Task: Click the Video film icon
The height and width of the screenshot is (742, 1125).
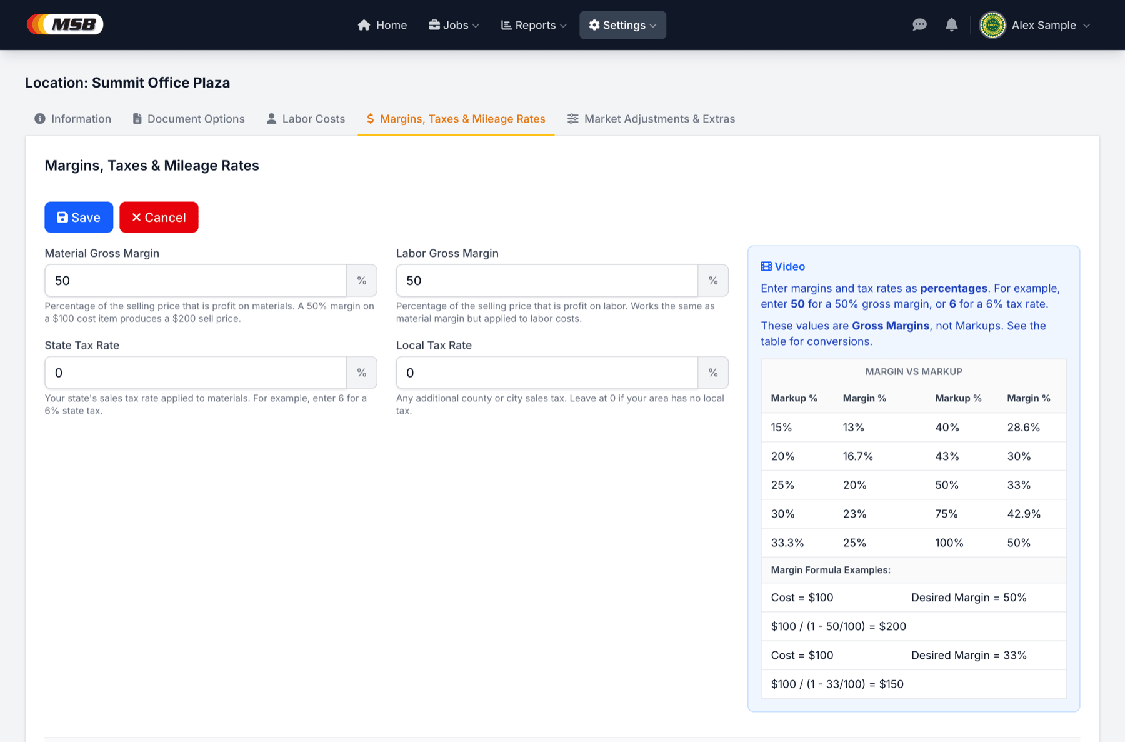Action: 766,266
